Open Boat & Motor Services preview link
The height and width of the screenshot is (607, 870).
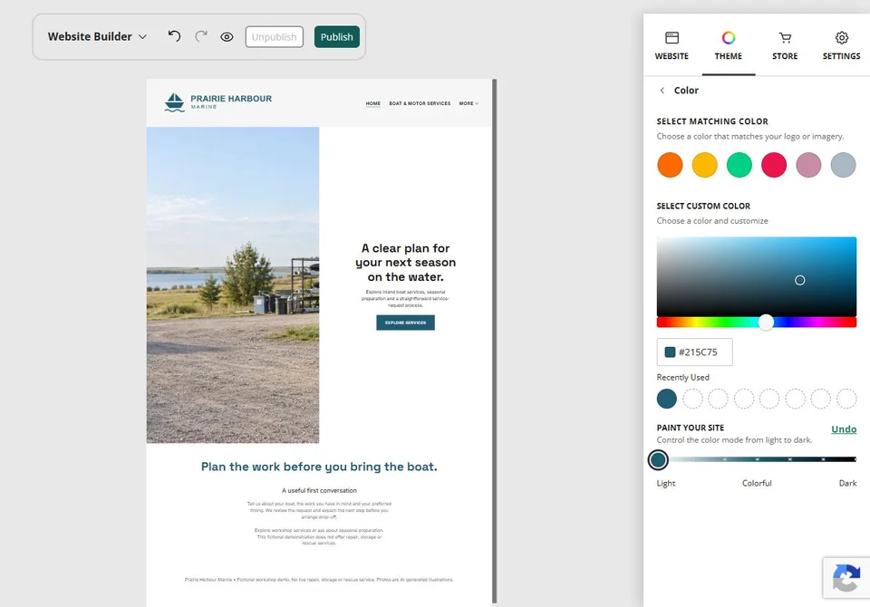click(x=420, y=103)
